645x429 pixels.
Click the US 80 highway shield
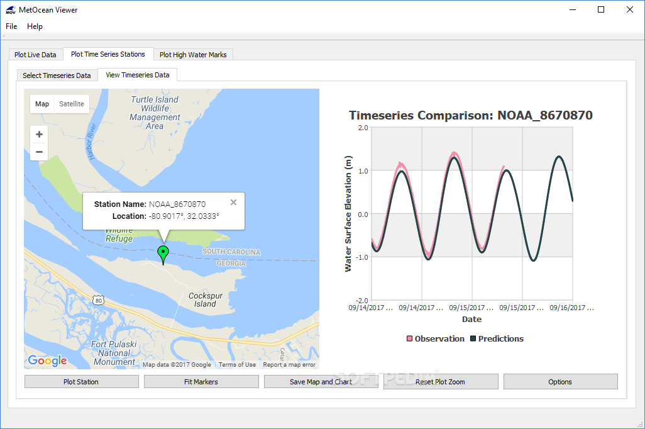(98, 300)
